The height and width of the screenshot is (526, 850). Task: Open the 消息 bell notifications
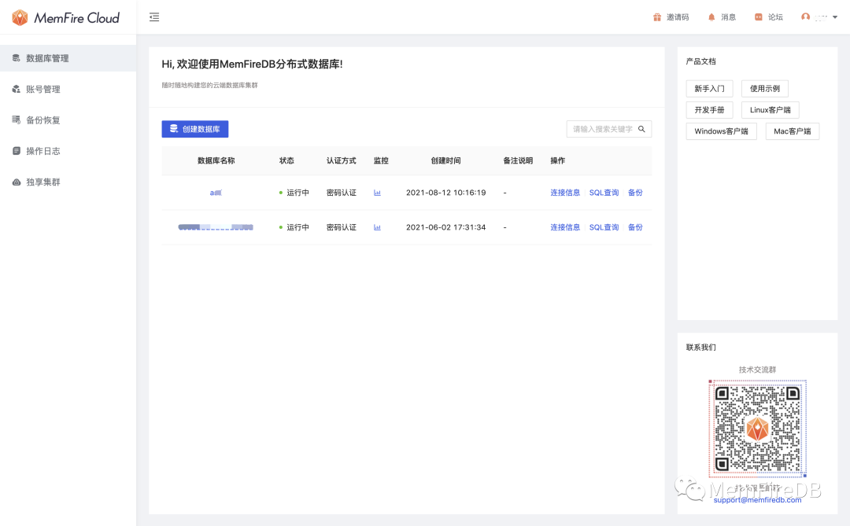pyautogui.click(x=711, y=17)
